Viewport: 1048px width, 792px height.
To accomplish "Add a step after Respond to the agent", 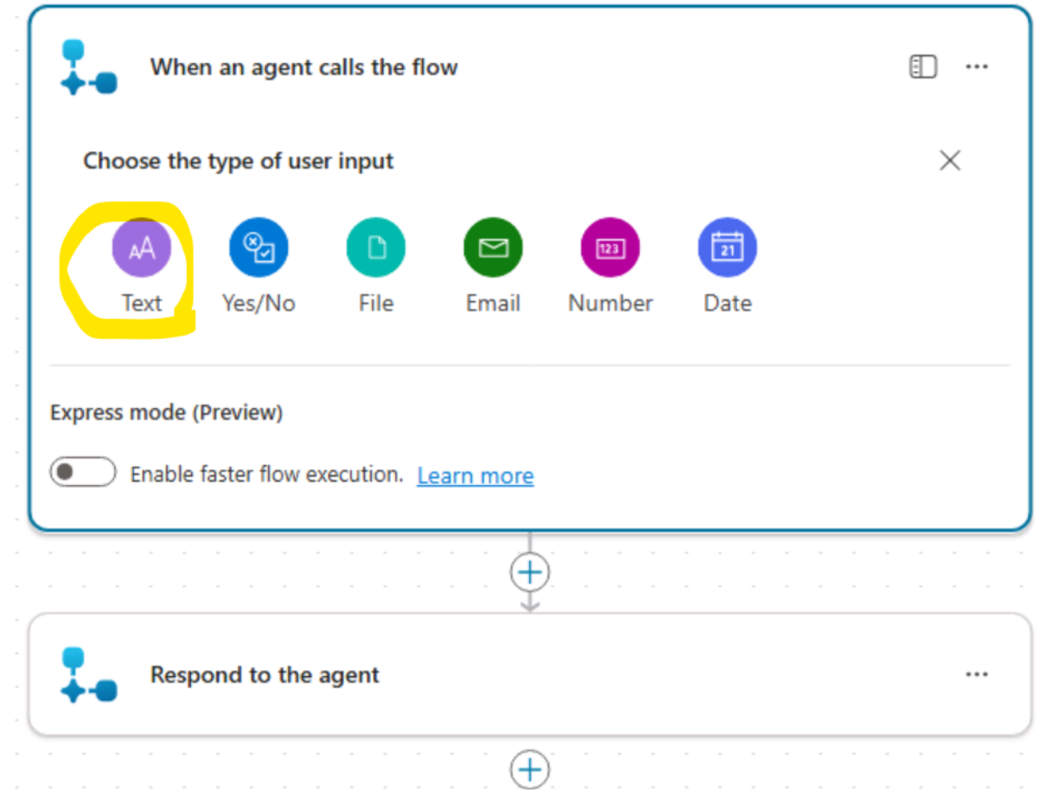I will coord(530,769).
